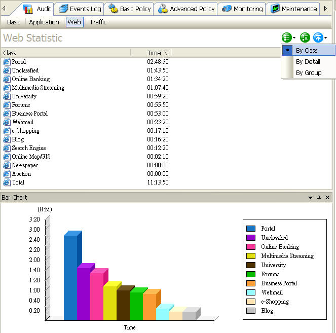Select the Online Banking class name

(30, 79)
